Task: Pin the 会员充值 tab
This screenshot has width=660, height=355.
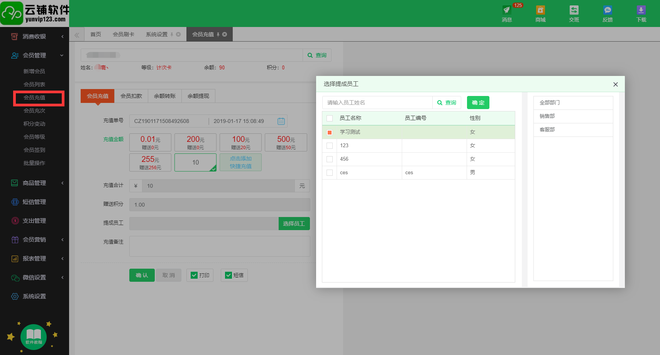Action: coord(218,34)
